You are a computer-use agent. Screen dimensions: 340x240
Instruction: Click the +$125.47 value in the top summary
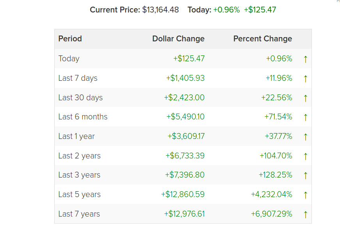[260, 10]
